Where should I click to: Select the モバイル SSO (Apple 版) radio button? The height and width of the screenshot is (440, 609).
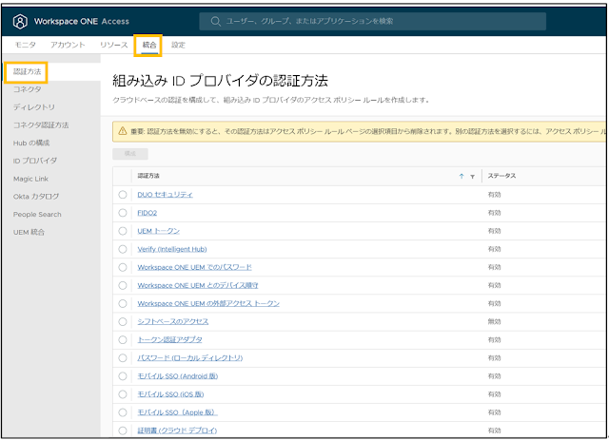click(123, 412)
